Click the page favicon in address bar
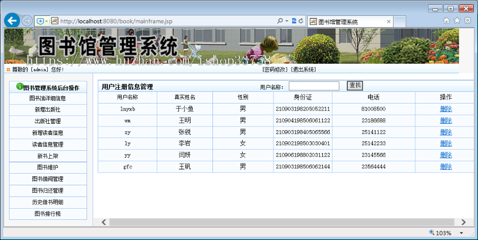Image resolution: width=478 pixels, height=240 pixels. click(55, 21)
